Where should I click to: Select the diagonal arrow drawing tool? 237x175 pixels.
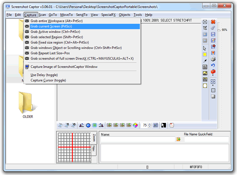point(205,61)
